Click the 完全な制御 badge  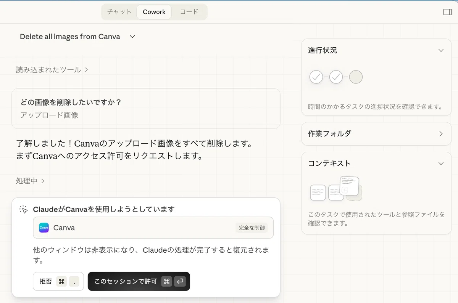pyautogui.click(x=252, y=228)
